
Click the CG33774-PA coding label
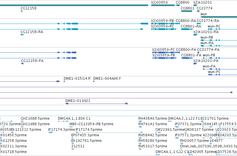coord(208,49)
